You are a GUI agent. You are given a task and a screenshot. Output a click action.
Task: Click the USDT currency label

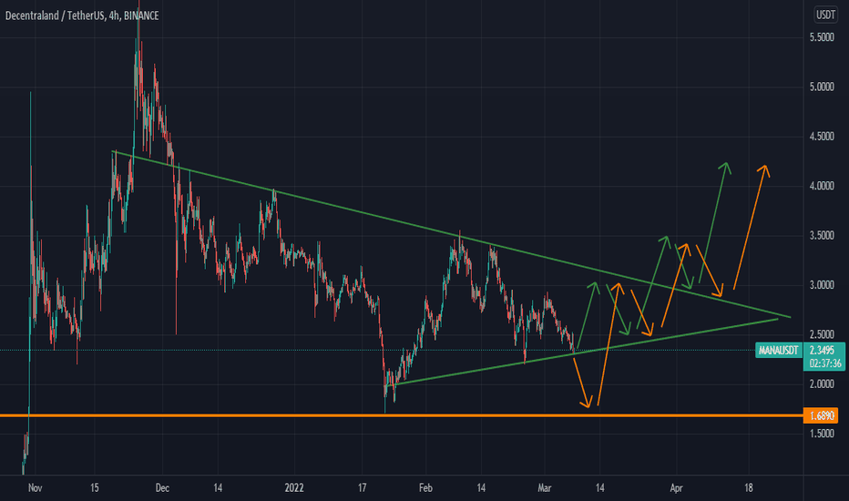tap(825, 15)
